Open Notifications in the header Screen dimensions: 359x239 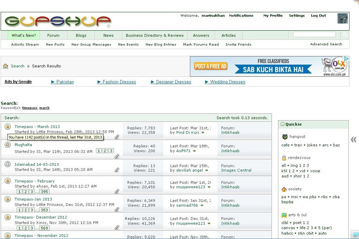pyautogui.click(x=241, y=16)
